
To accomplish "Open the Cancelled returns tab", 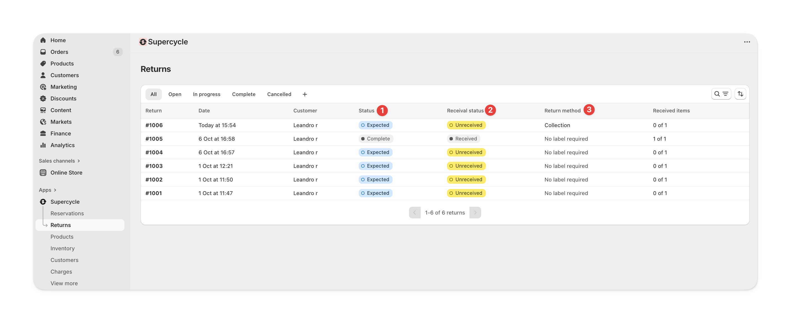I will pos(279,94).
